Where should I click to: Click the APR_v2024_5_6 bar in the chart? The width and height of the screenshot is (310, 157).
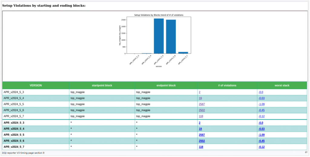pos(171,36)
